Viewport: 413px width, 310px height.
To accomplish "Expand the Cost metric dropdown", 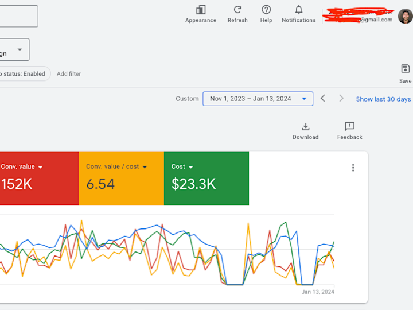I will pos(191,167).
